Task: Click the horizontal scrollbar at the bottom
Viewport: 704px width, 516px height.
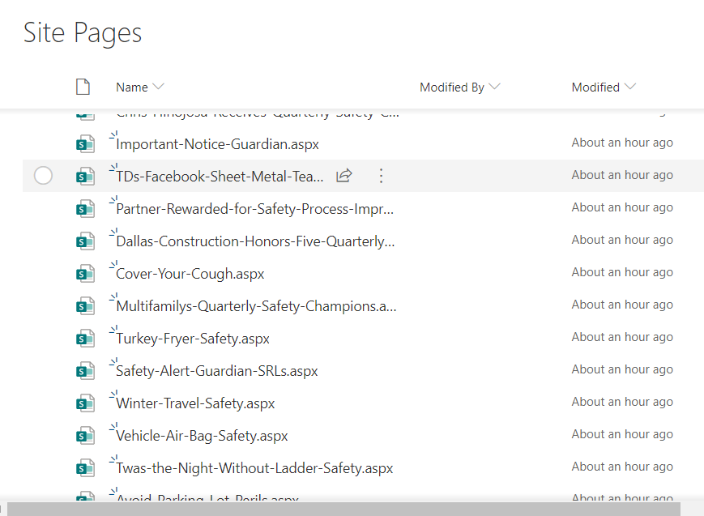Action: 343,510
